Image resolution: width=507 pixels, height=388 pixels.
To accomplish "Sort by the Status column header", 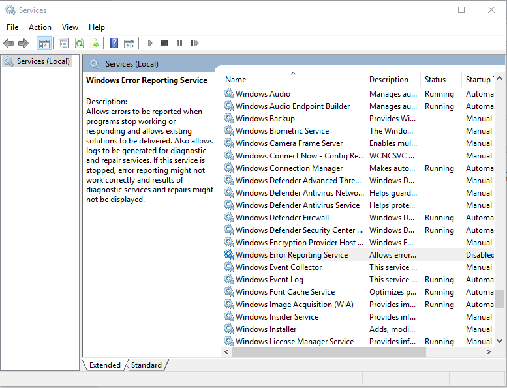I will point(441,79).
